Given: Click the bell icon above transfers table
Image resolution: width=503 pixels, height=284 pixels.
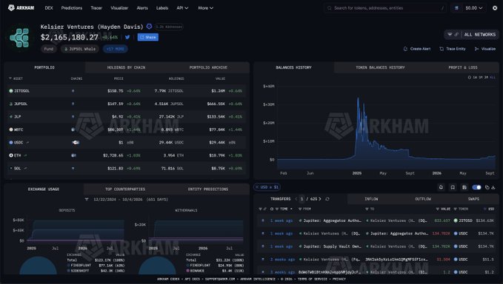Looking at the screenshot, I should 441,187.
